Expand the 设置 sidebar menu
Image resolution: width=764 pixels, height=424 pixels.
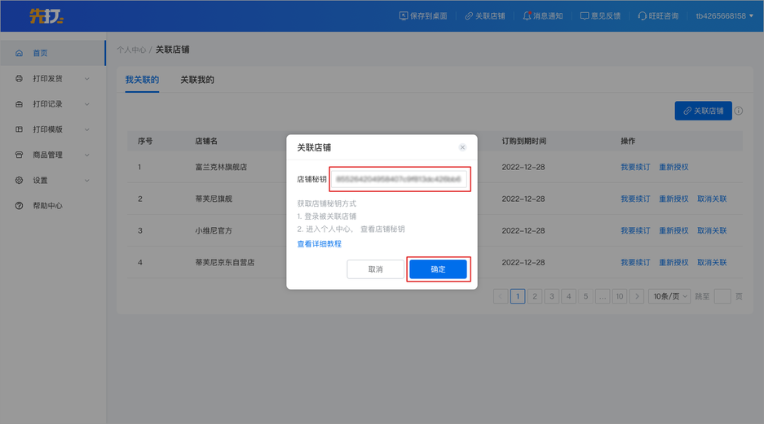point(86,181)
